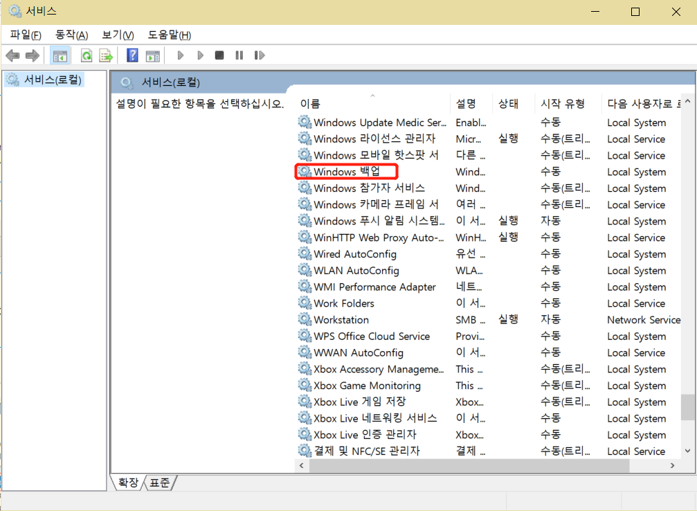
Task: Open Help using the toolbar icon
Action: [x=132, y=55]
